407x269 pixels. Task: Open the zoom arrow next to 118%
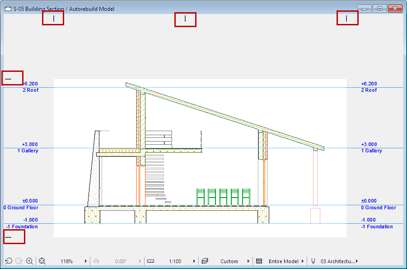pyautogui.click(x=85, y=261)
